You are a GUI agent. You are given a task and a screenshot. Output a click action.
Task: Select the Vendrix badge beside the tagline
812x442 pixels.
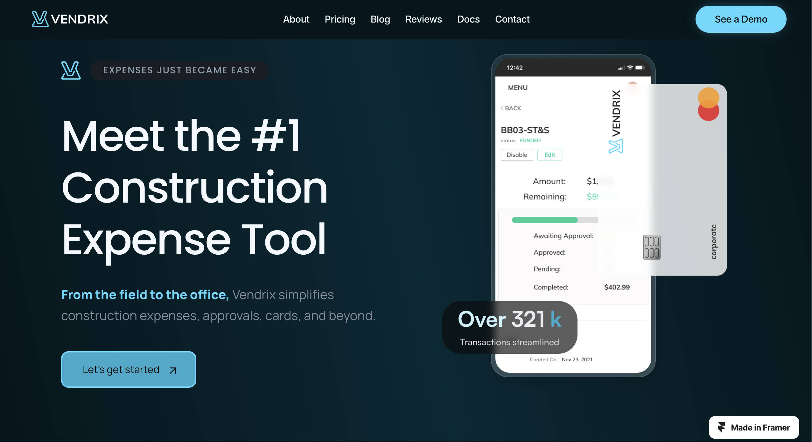pyautogui.click(x=71, y=70)
